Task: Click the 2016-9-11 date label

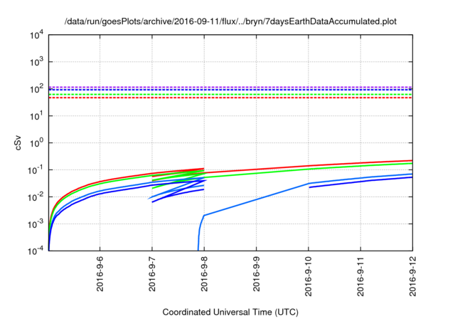Action: point(360,276)
